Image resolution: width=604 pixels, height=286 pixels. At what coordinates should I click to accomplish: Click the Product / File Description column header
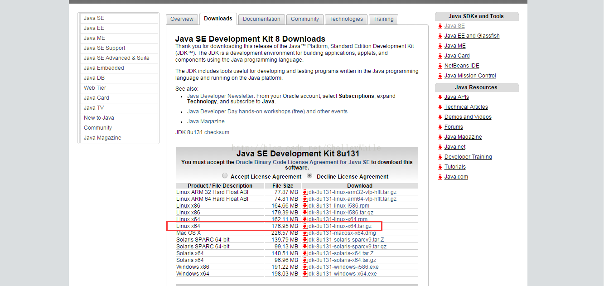coord(220,186)
